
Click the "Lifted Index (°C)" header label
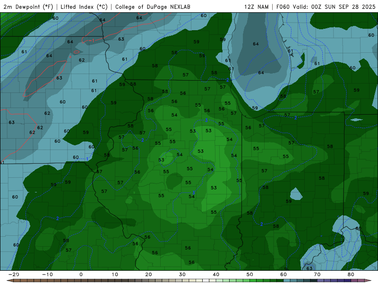click(84, 7)
